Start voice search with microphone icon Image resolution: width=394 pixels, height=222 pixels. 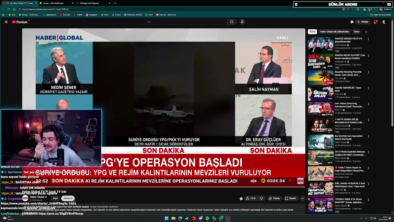coord(242,22)
